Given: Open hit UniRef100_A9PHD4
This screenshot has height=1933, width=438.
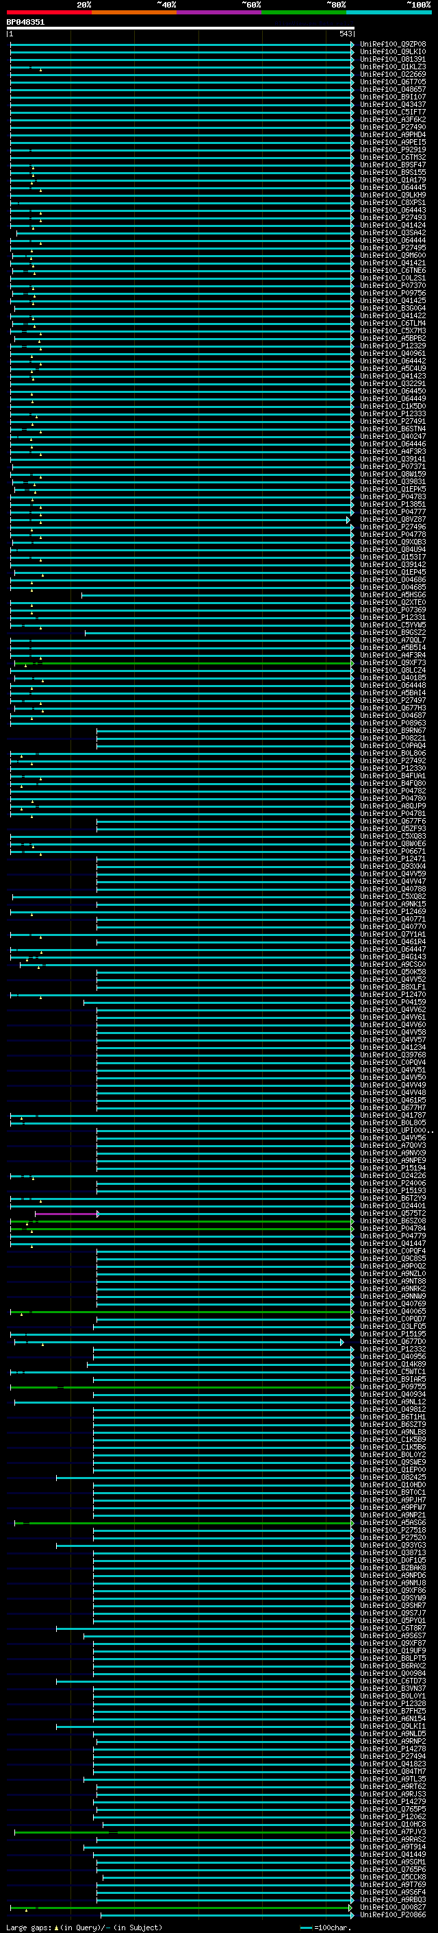Looking at the screenshot, I should pos(392,135).
